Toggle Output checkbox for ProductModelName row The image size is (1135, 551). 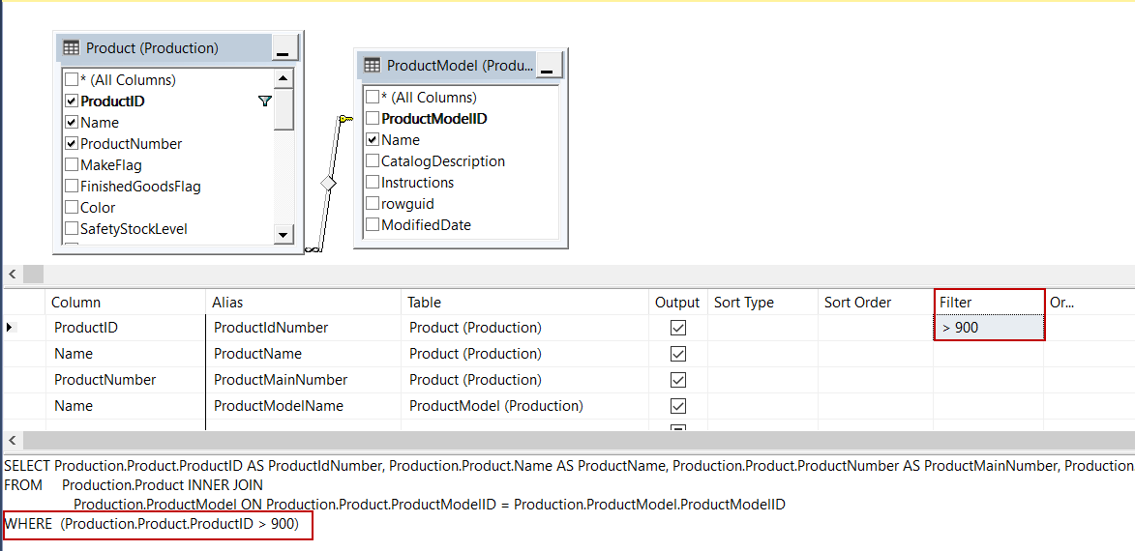coord(678,406)
